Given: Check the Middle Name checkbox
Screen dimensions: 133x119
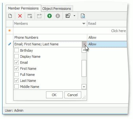Looking at the screenshot, I should pos(17,86).
